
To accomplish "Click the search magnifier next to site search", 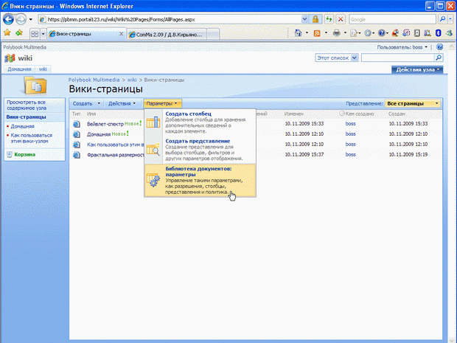I will pyautogui.click(x=439, y=58).
